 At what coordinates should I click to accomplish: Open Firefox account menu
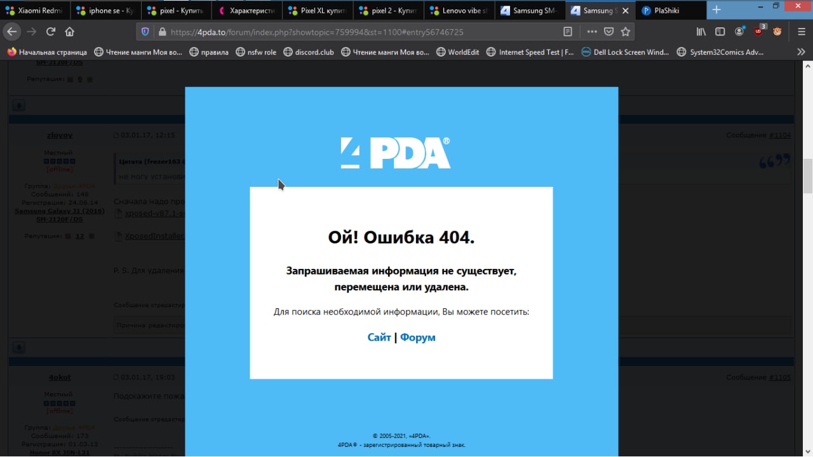coord(739,32)
